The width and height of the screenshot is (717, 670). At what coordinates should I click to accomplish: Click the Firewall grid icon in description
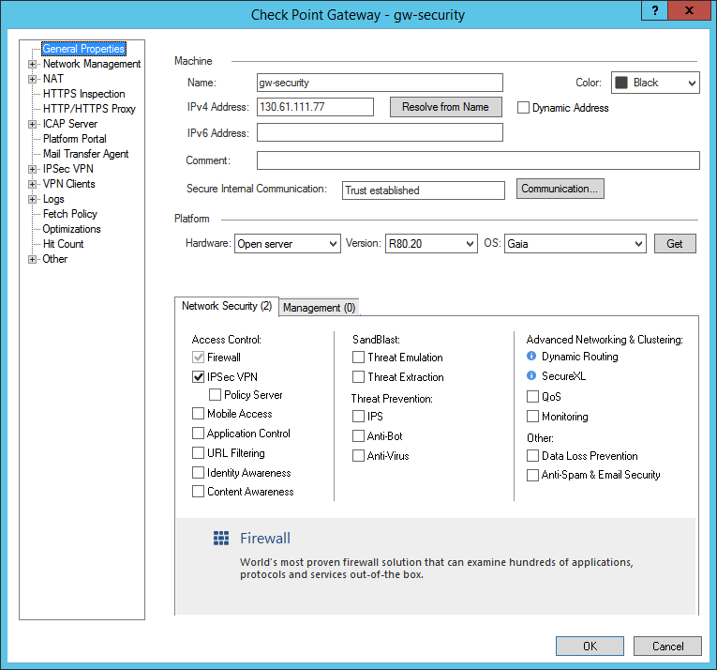(x=221, y=538)
